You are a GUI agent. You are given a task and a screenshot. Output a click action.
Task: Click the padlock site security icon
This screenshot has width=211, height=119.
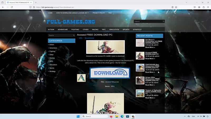point(34,7)
